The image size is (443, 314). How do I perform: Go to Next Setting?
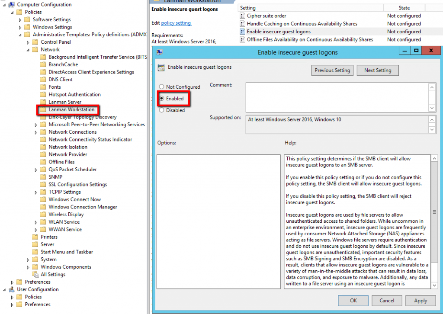click(x=378, y=70)
